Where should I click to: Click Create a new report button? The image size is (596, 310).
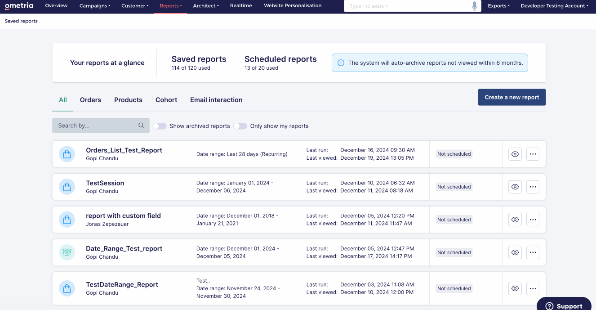click(511, 97)
